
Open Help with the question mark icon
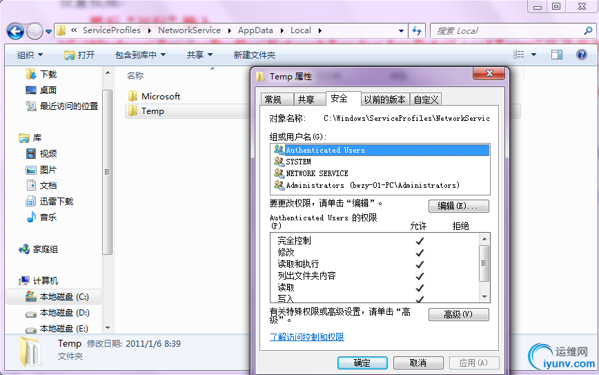(x=582, y=55)
